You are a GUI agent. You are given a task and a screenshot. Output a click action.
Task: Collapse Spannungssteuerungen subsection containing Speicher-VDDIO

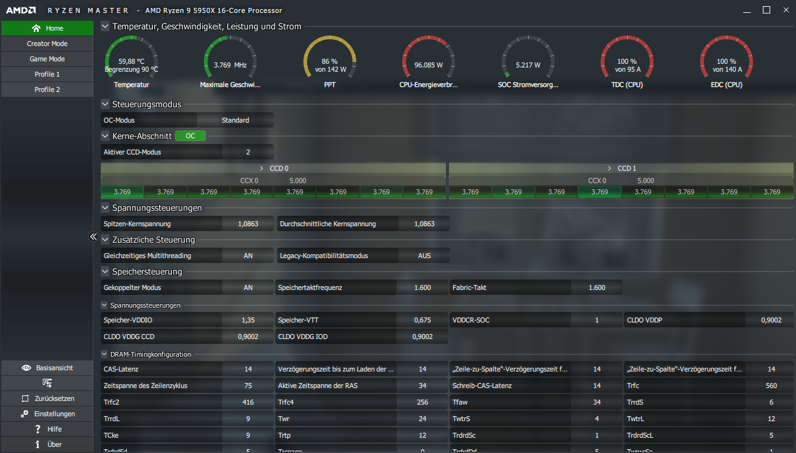(104, 305)
